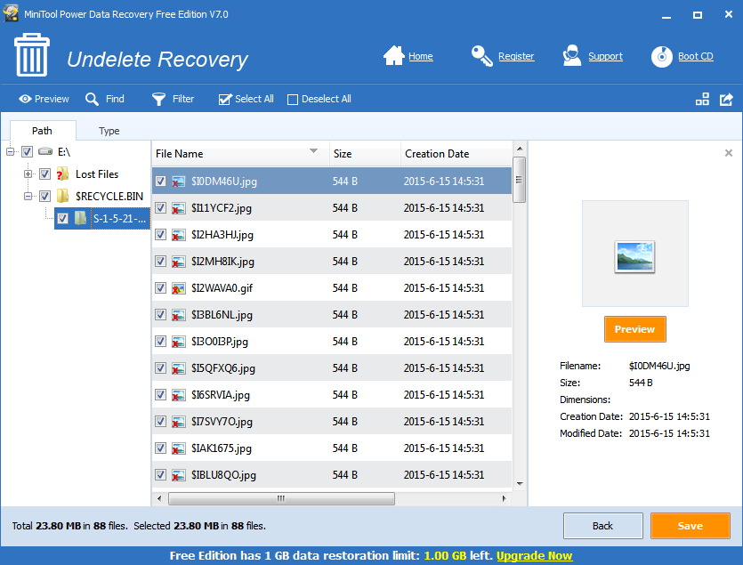Click the Register key icon

pos(482,55)
